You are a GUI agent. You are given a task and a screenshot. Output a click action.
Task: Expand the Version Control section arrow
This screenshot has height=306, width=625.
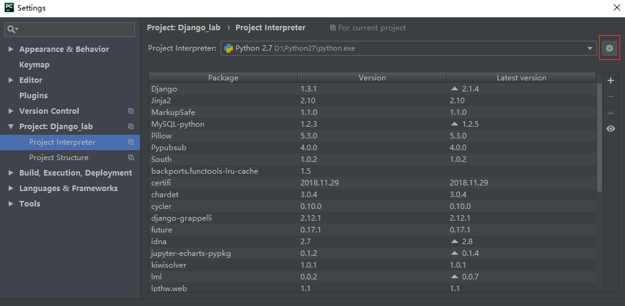click(x=11, y=111)
